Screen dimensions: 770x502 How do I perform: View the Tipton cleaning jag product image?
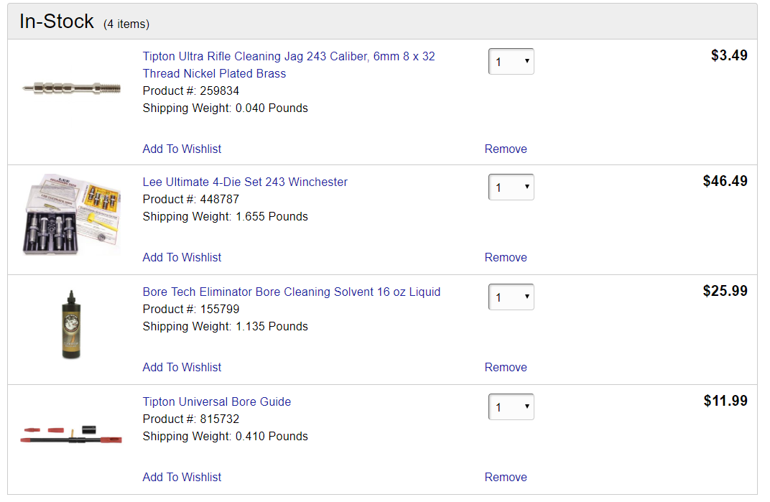coord(71,88)
